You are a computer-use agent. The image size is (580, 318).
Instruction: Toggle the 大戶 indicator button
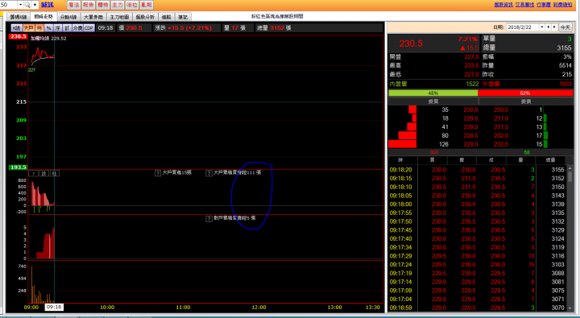[x=28, y=27]
